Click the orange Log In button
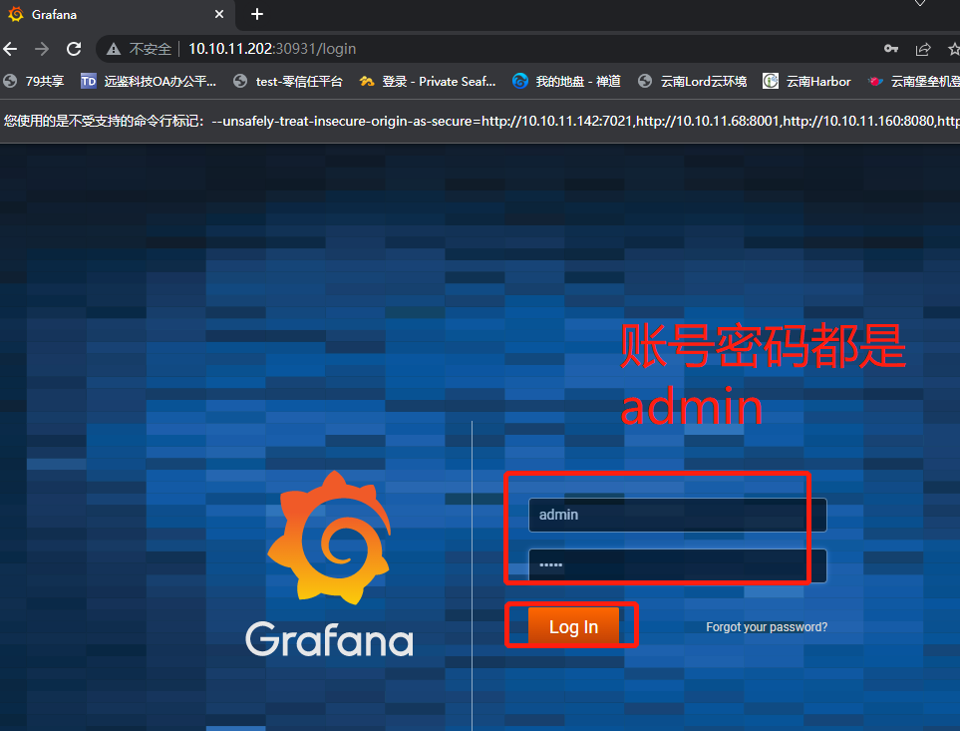960x731 pixels. click(x=573, y=626)
